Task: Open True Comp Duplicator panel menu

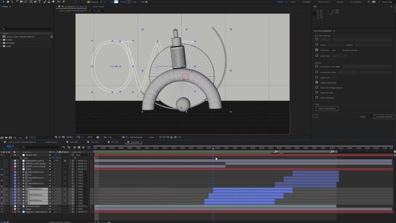Action: 334,31
